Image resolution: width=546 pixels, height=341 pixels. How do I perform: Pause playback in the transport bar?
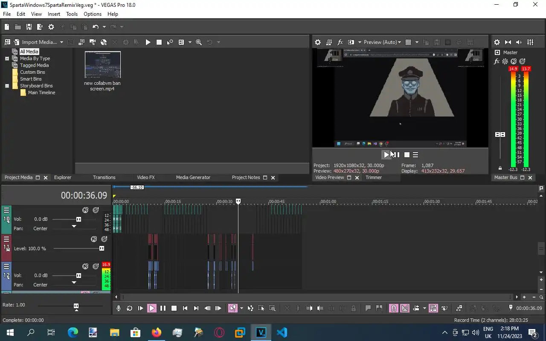click(163, 308)
